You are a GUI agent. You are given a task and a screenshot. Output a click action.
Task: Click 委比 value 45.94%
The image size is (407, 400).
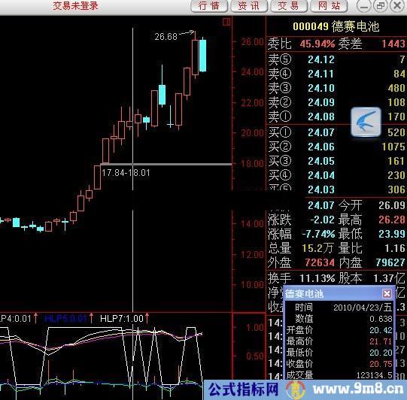coord(317,44)
